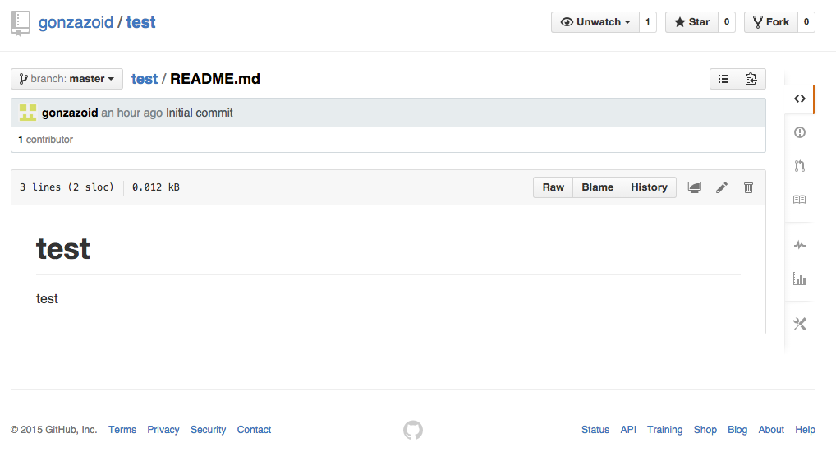
Task: Open About footer link
Action: 771,430
